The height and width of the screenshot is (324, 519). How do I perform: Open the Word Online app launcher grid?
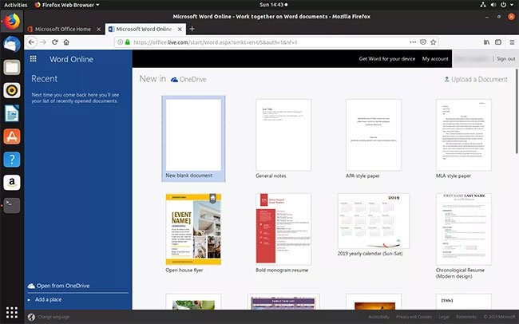[x=33, y=59]
